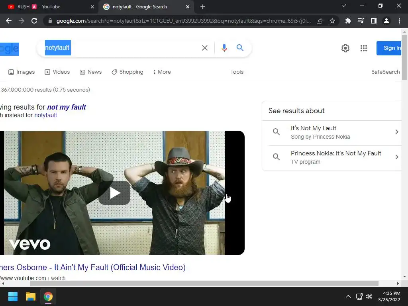Image resolution: width=408 pixels, height=306 pixels.
Task: Open Google quick settings gear
Action: pos(345,48)
